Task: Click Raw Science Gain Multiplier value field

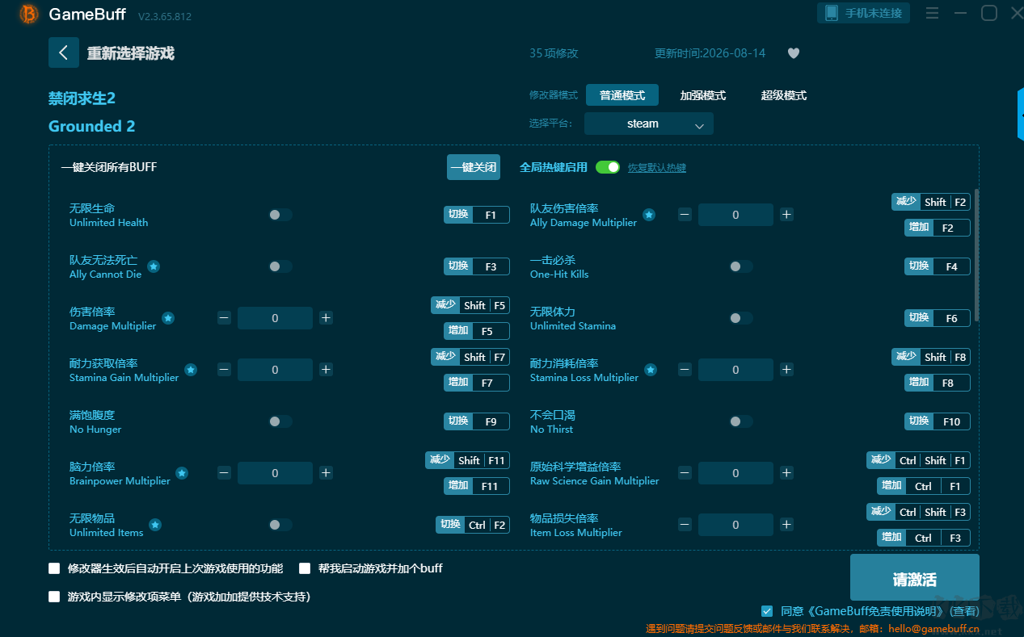Action: [735, 473]
